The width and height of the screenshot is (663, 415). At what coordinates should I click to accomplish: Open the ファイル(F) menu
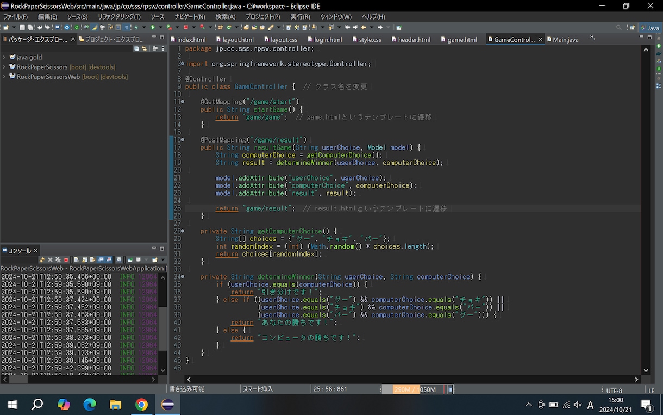coord(16,17)
